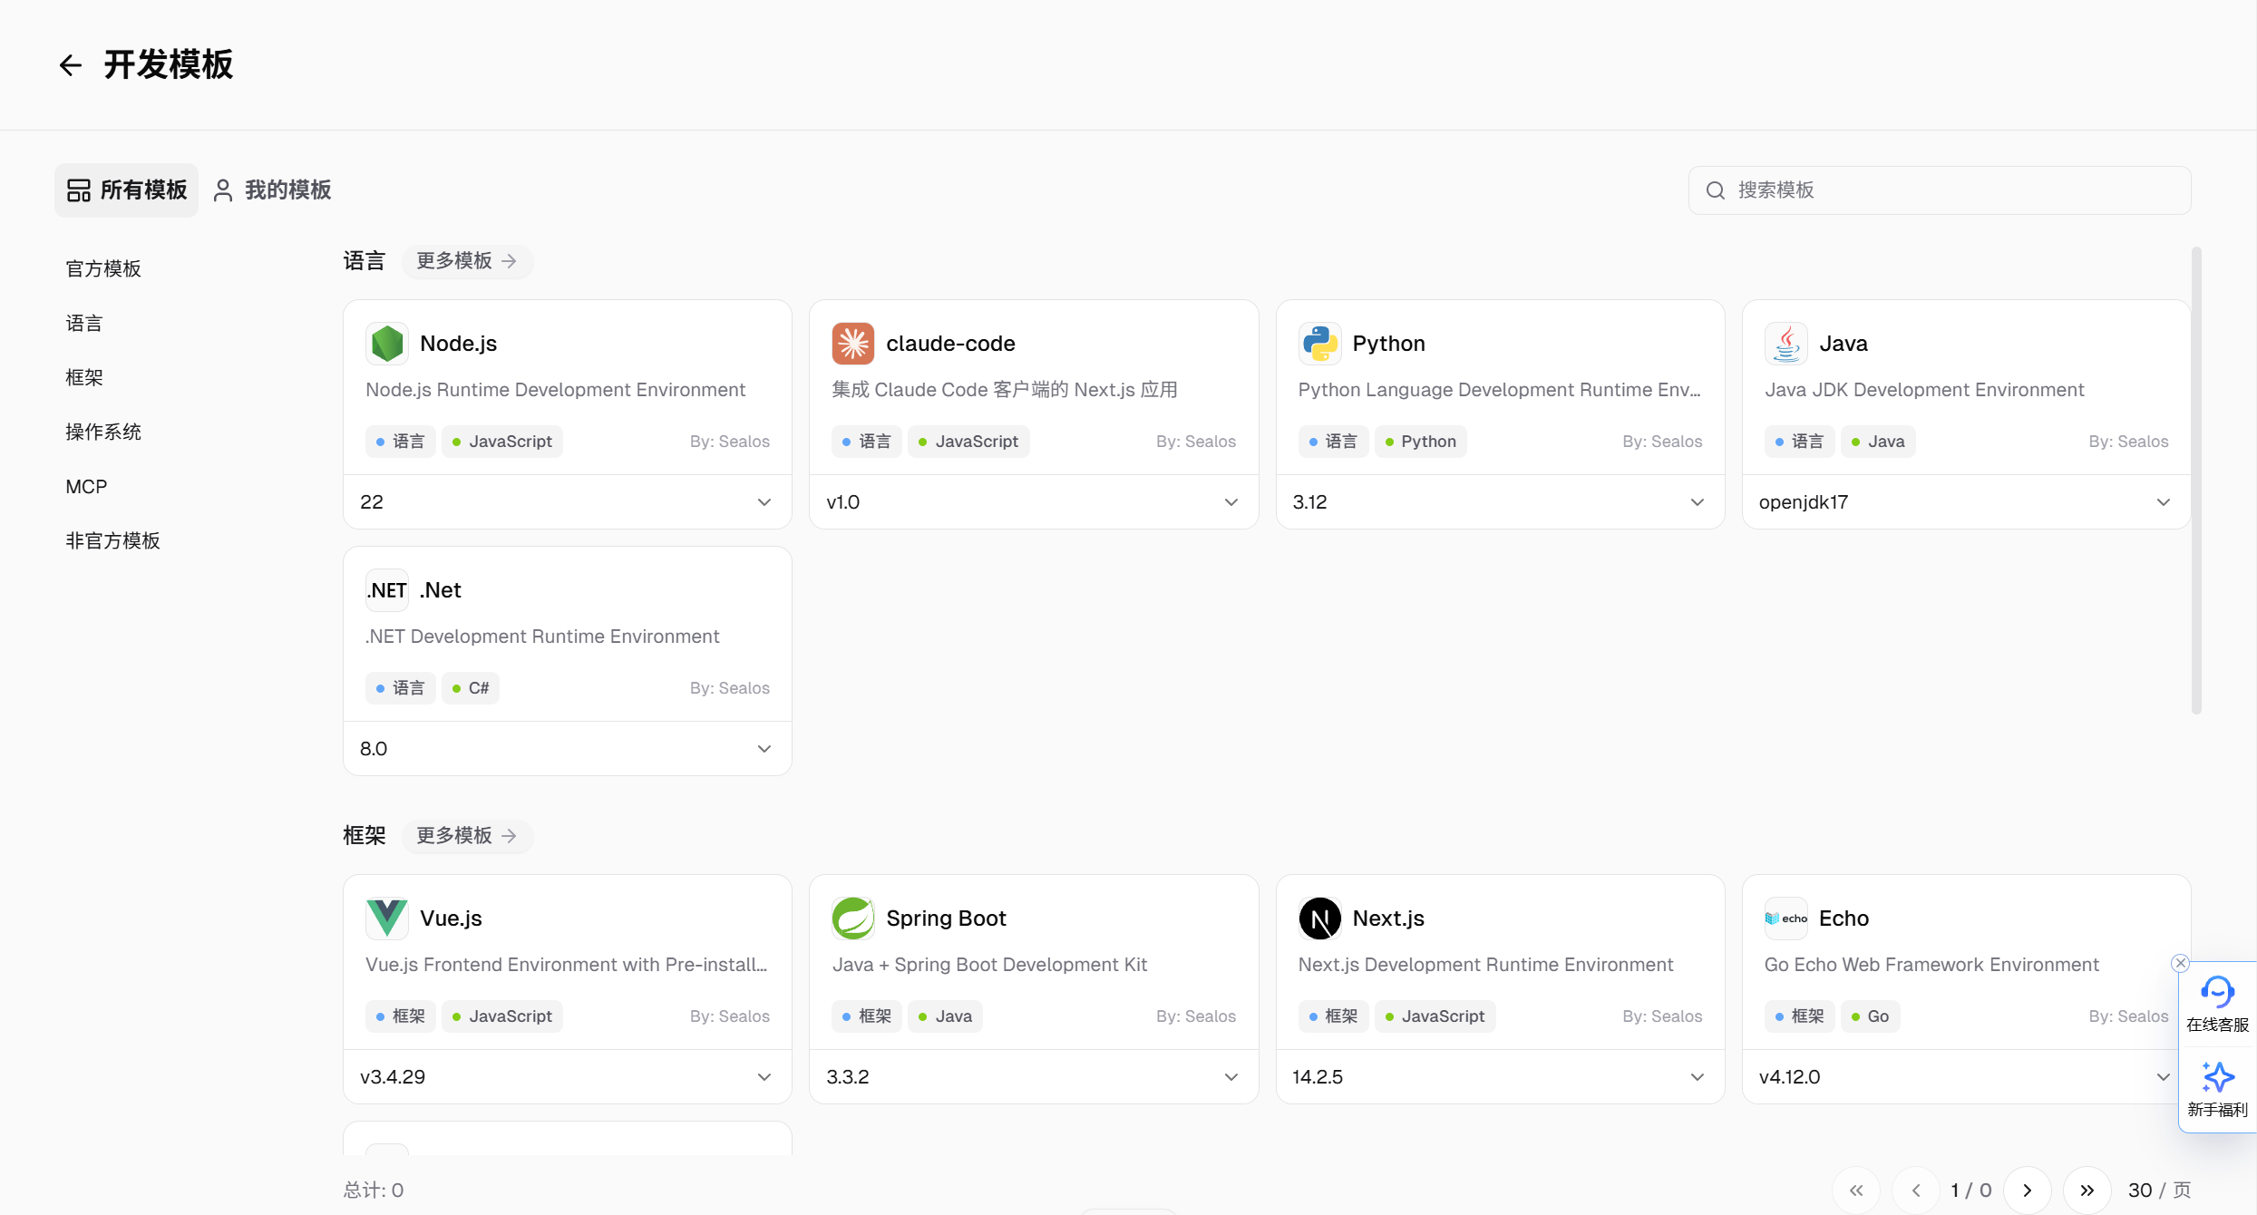Switch to the 我的模板 tab
The height and width of the screenshot is (1215, 2257).
tap(273, 190)
